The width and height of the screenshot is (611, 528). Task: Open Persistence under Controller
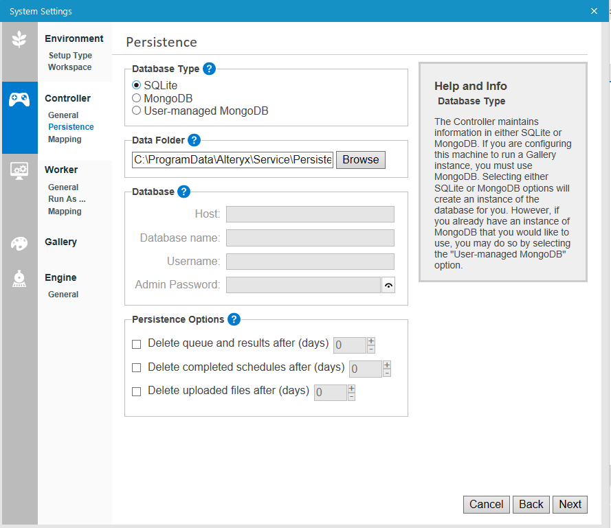click(71, 127)
